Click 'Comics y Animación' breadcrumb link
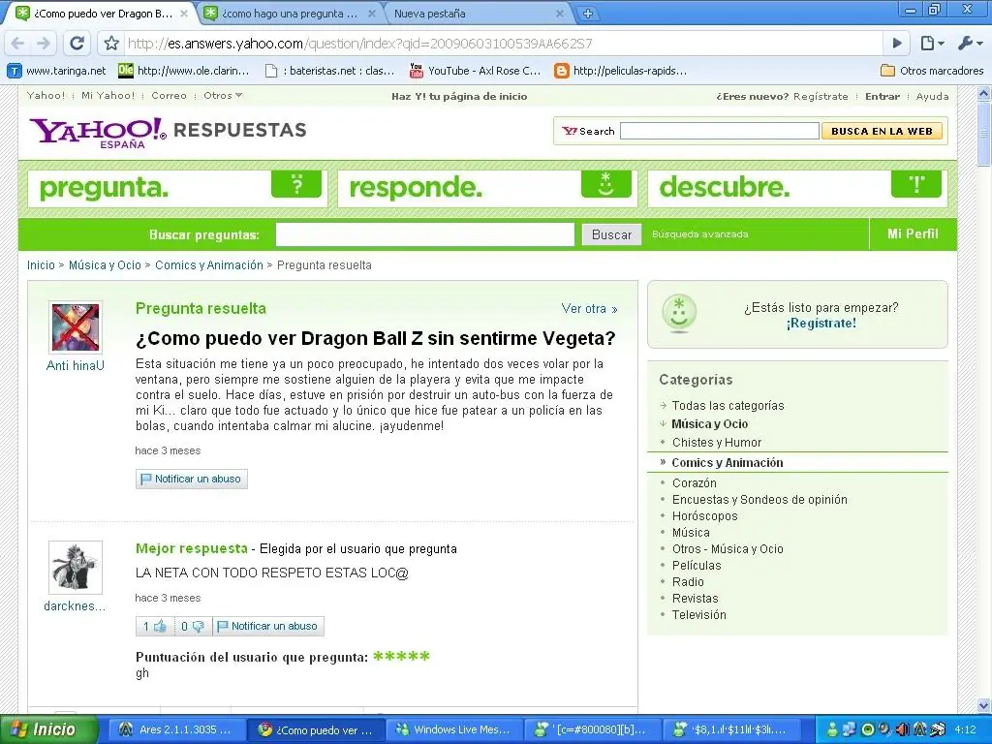Screen dimensions: 992x744 (x=209, y=265)
